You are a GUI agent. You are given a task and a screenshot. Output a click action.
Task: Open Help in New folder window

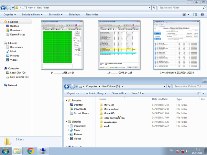pyautogui.click(x=202, y=15)
